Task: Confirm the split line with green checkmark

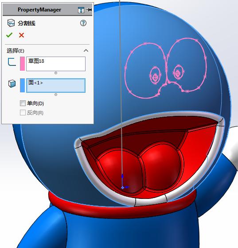Action: [x=9, y=35]
